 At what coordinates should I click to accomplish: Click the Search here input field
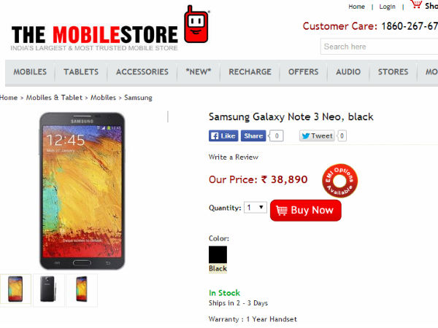click(x=379, y=47)
